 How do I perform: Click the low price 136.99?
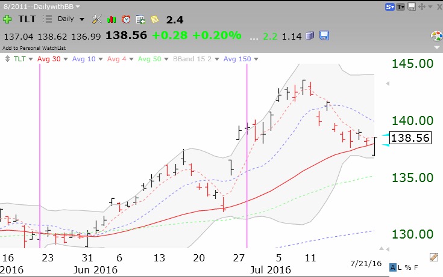coord(86,37)
